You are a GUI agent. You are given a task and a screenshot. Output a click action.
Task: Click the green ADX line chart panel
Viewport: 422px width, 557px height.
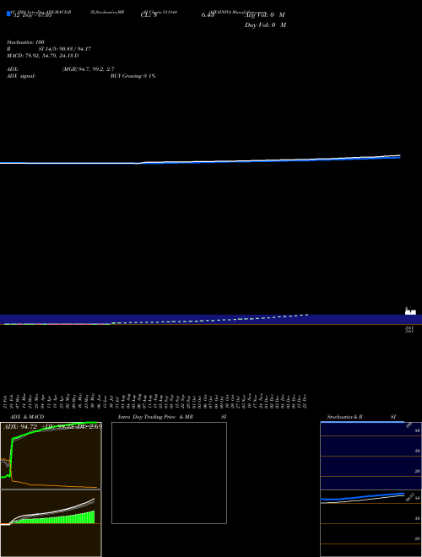point(51,456)
